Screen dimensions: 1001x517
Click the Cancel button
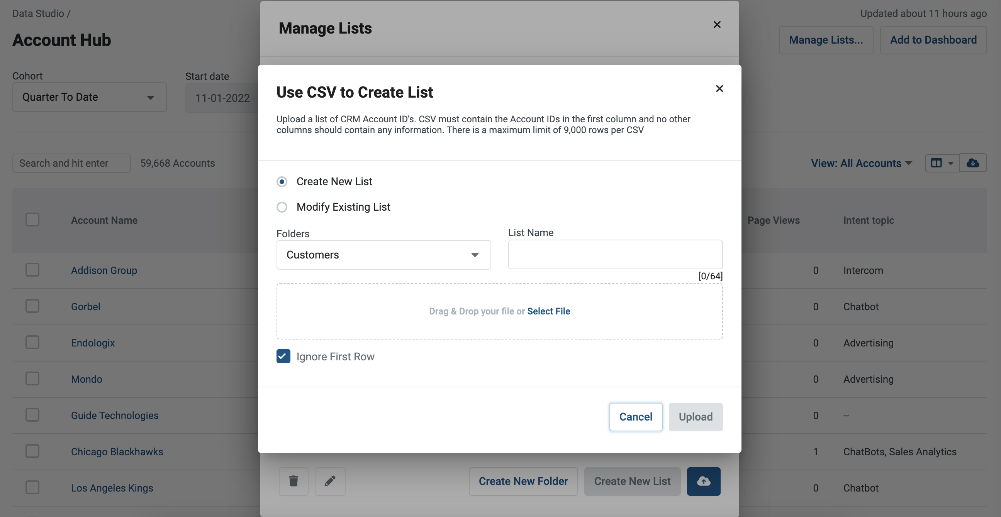click(635, 416)
